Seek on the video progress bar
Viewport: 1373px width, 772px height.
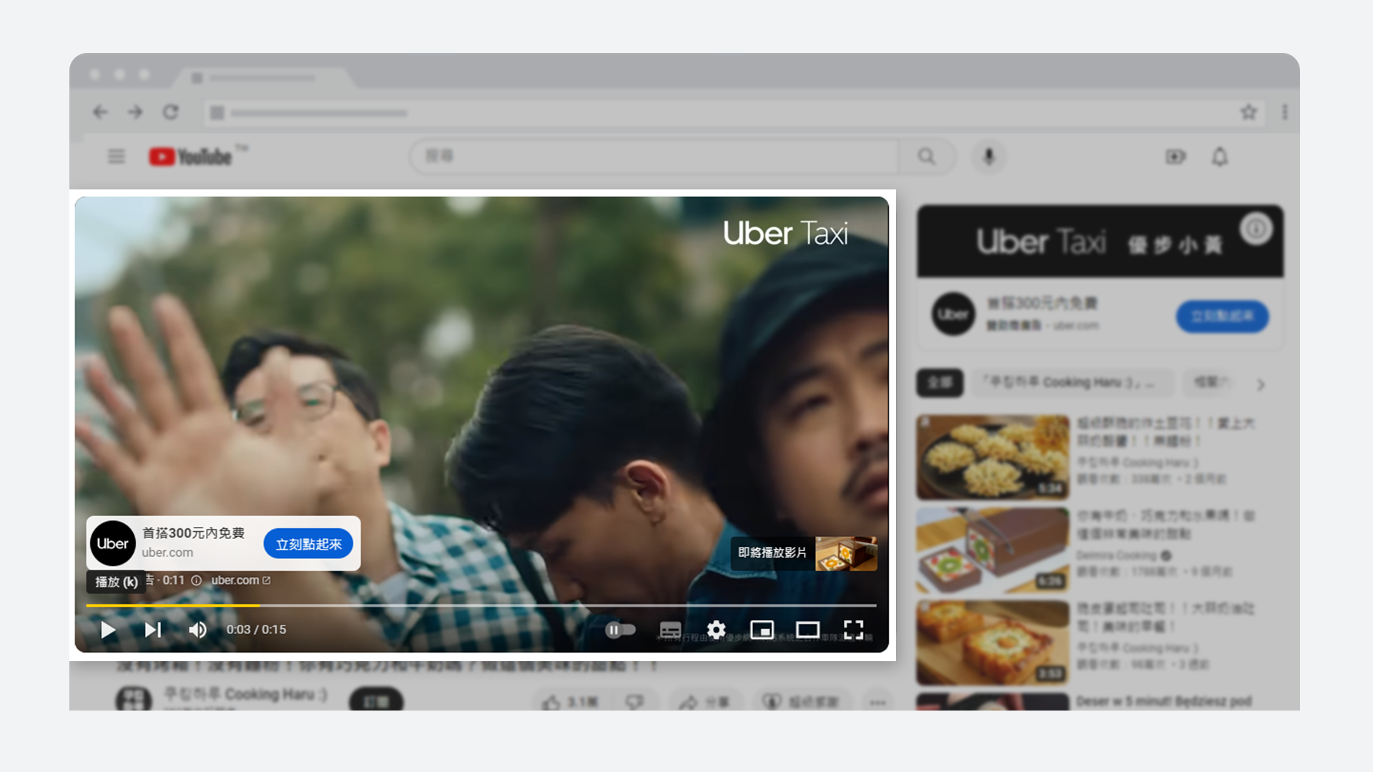[481, 605]
